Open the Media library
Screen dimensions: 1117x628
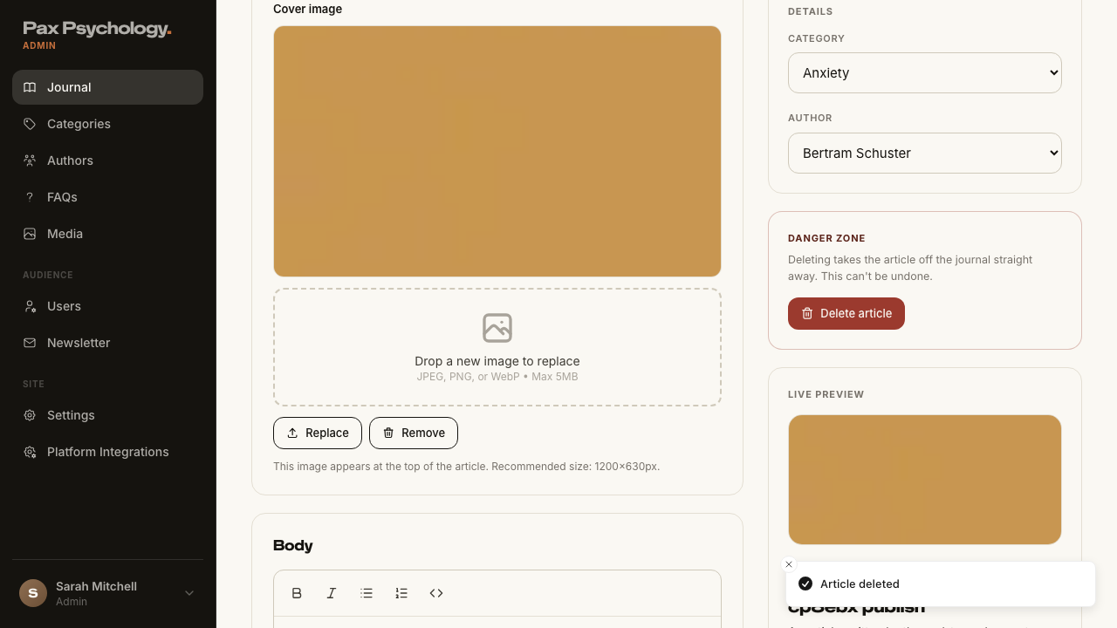(x=107, y=234)
